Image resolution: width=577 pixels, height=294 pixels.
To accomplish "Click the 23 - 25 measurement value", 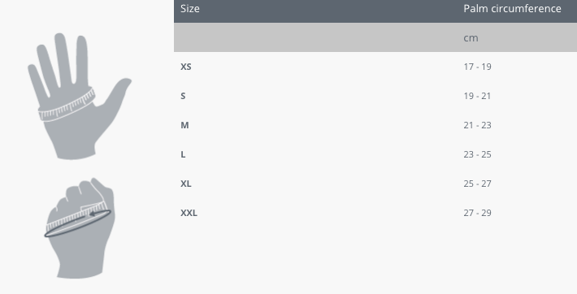I will [x=477, y=154].
